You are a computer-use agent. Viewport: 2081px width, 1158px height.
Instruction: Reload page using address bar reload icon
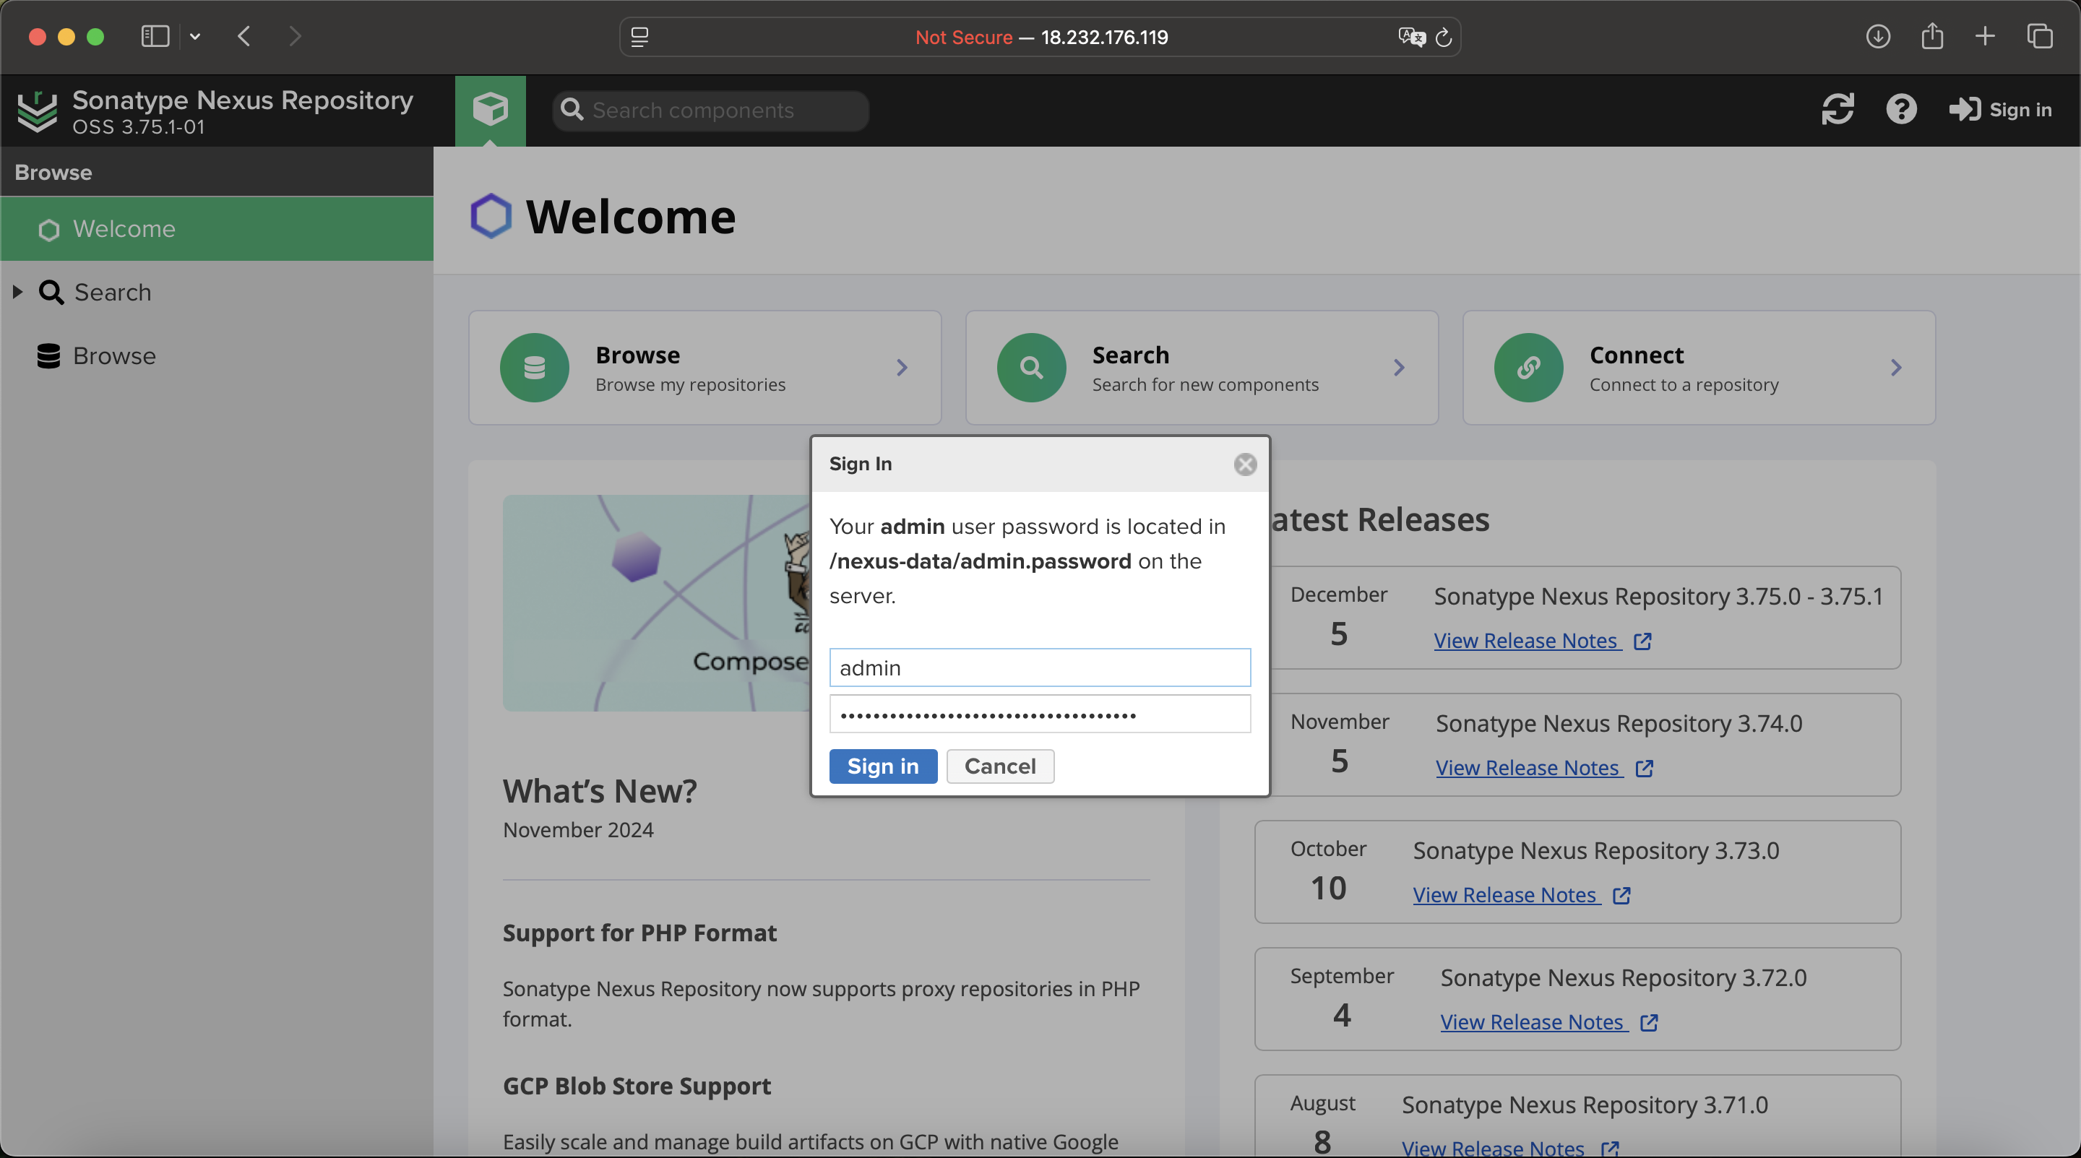(x=1444, y=37)
